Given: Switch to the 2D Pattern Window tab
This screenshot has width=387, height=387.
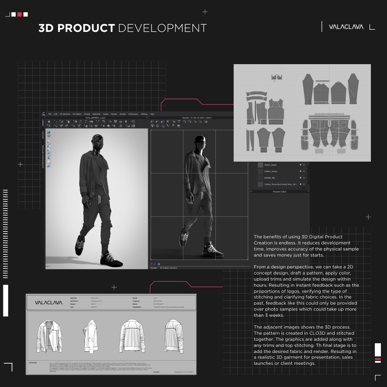Looking at the screenshot, I should pos(168,268).
